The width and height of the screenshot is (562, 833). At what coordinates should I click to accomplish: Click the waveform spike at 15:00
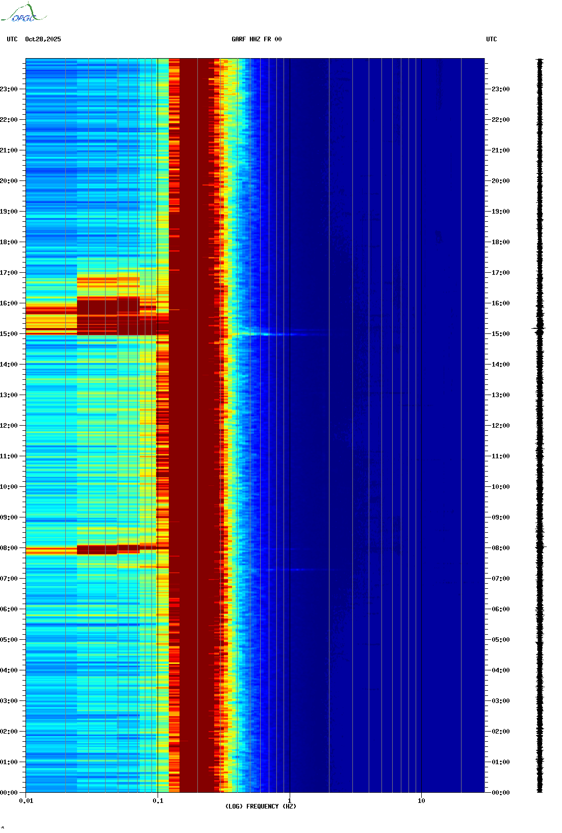pos(540,331)
